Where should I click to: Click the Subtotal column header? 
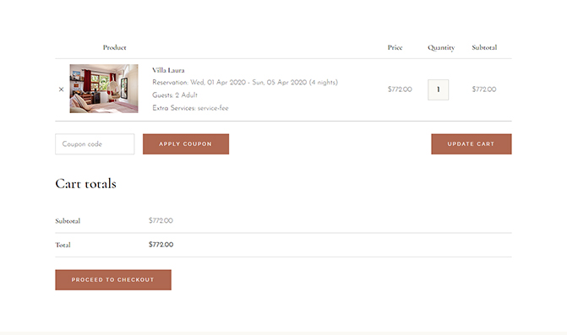[484, 47]
